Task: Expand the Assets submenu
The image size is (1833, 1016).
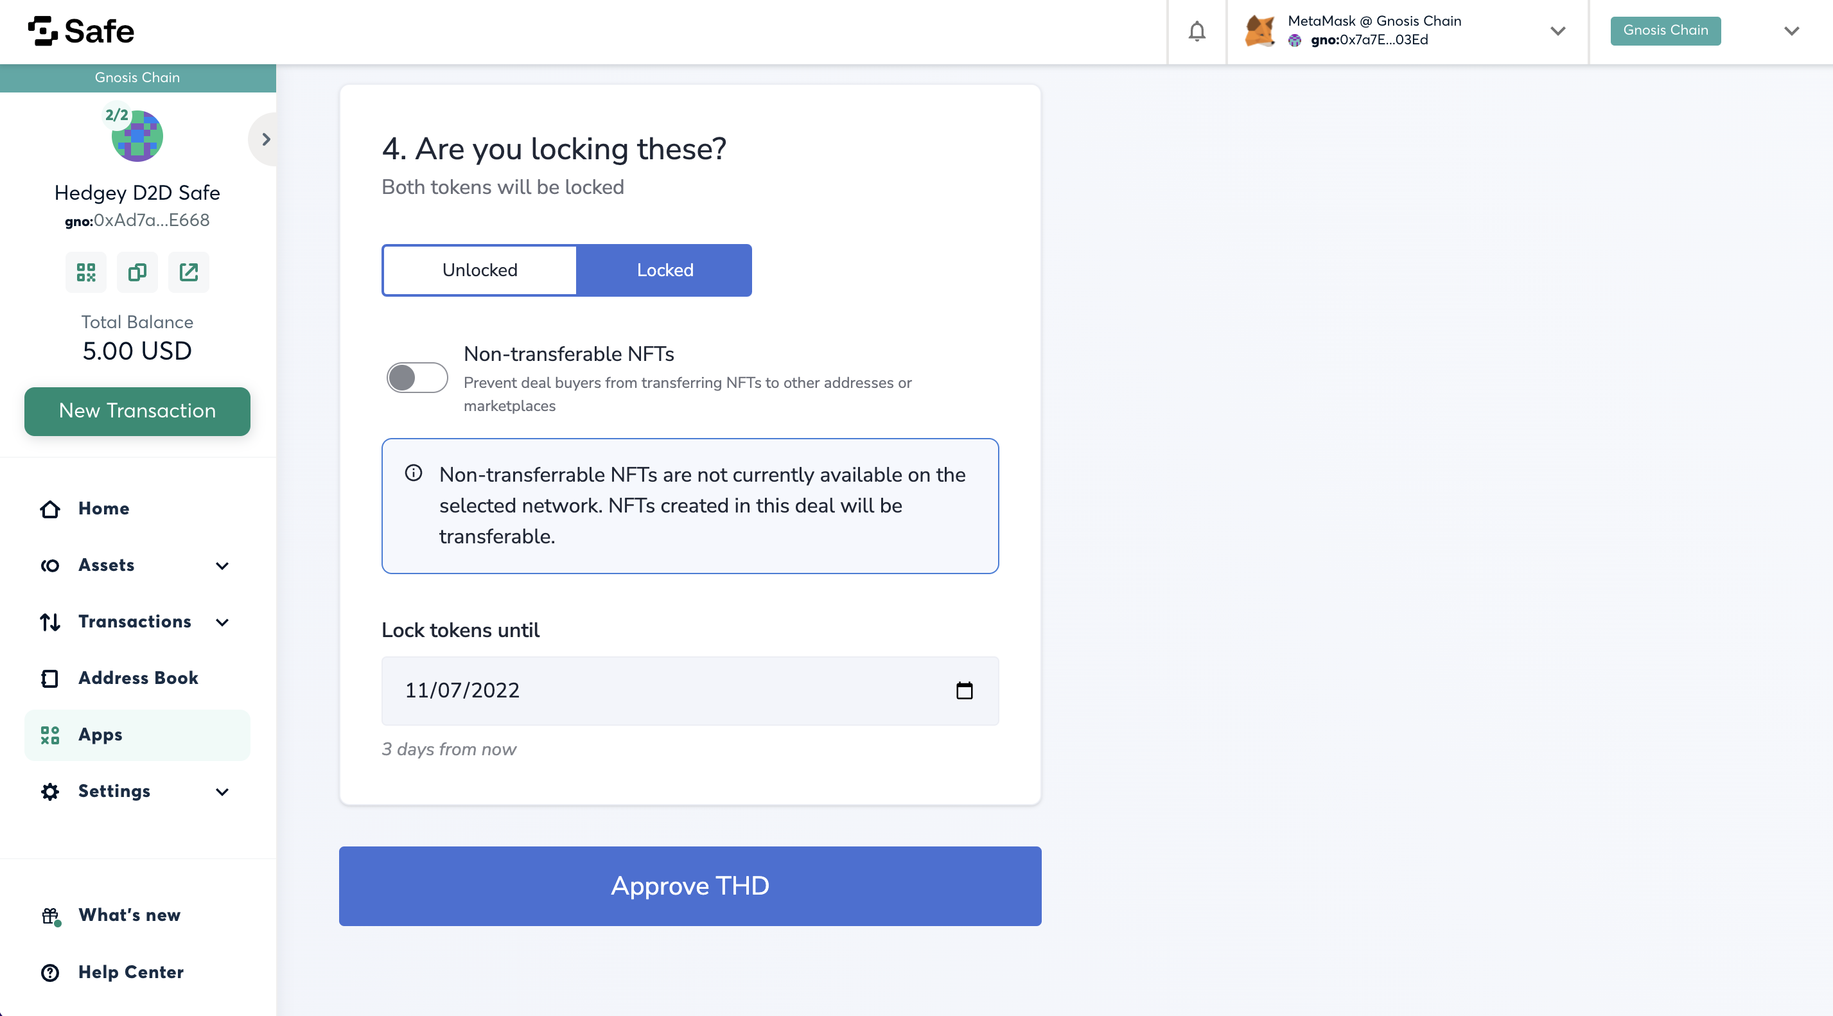Action: (x=222, y=566)
